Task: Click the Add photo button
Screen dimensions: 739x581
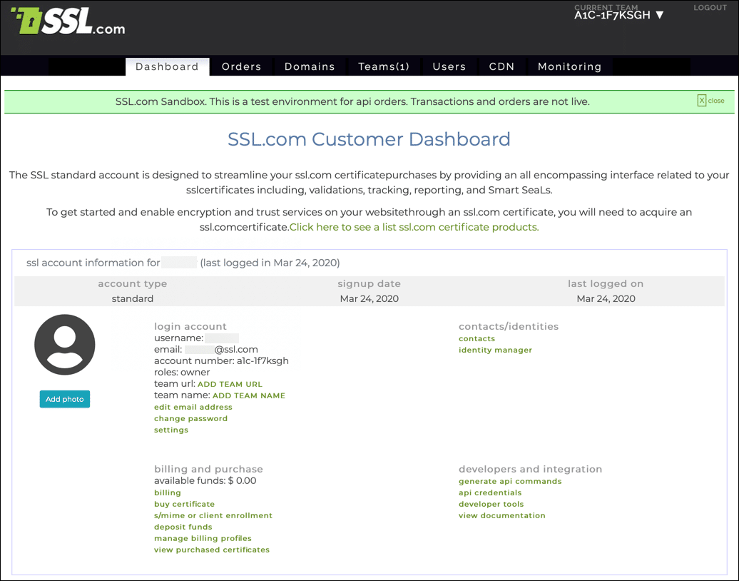Action: 65,400
